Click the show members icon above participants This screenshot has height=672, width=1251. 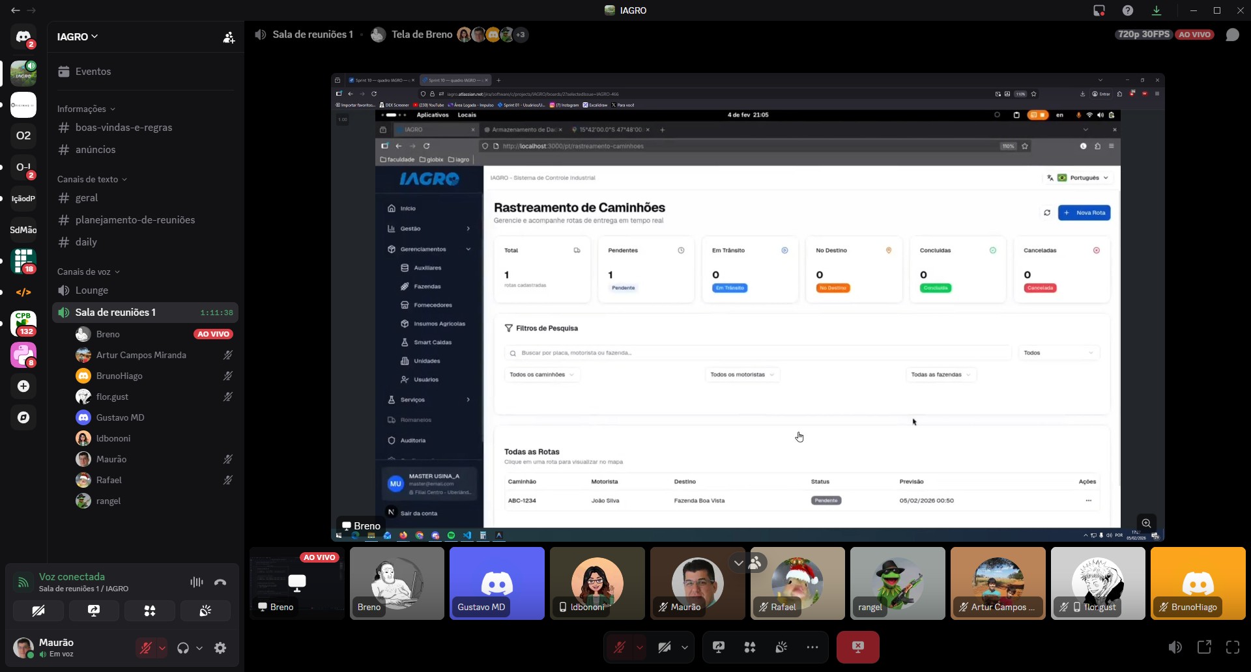[755, 563]
